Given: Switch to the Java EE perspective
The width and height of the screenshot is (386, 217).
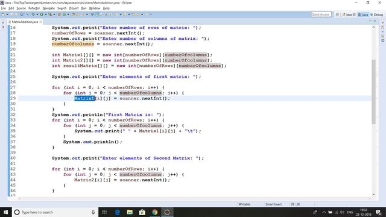Looking at the screenshot, I should [x=349, y=14].
